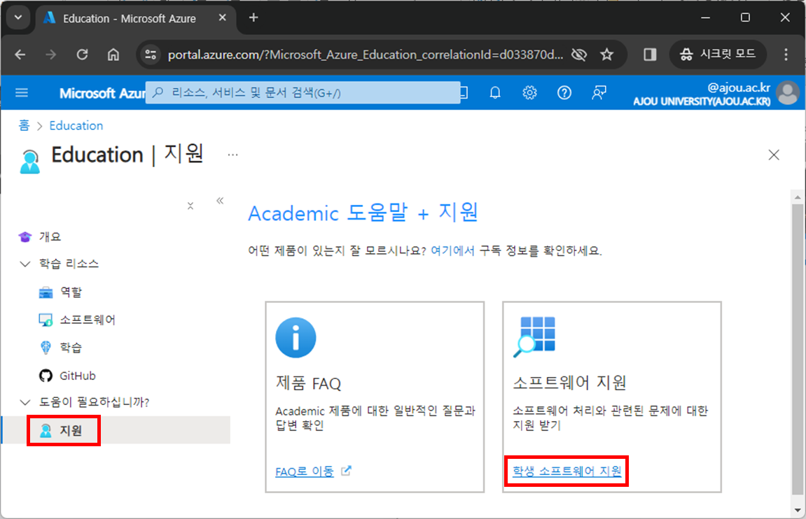Close the Education browser tab
806x519 pixels.
point(222,18)
